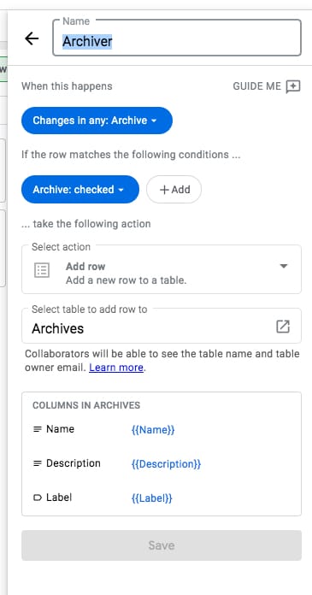
Task: Open the Archive: checked condition dropdown
Action: tap(80, 189)
